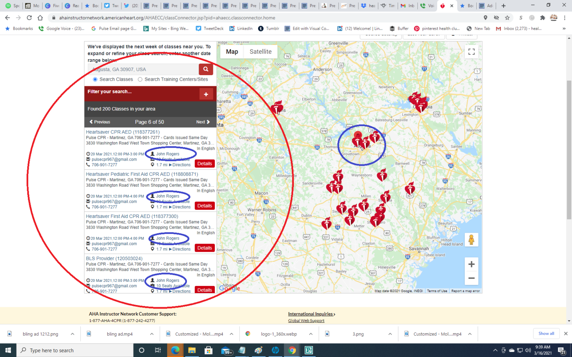Switch the map to Satellite view
Screen dimensions: 572x357
pos(261,52)
